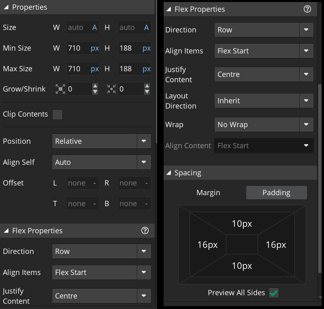Open the Layout Direction dropdown showing Inherit
Image resolution: width=324 pixels, height=309 pixels.
point(264,100)
